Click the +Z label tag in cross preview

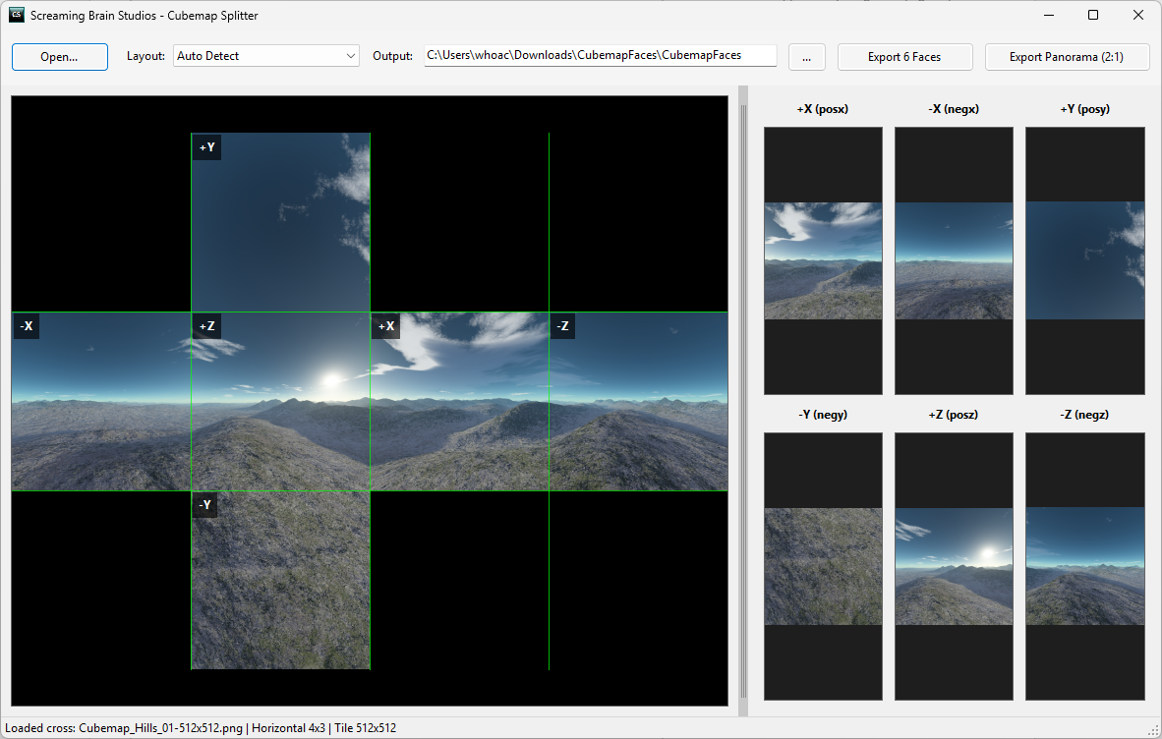coord(206,326)
